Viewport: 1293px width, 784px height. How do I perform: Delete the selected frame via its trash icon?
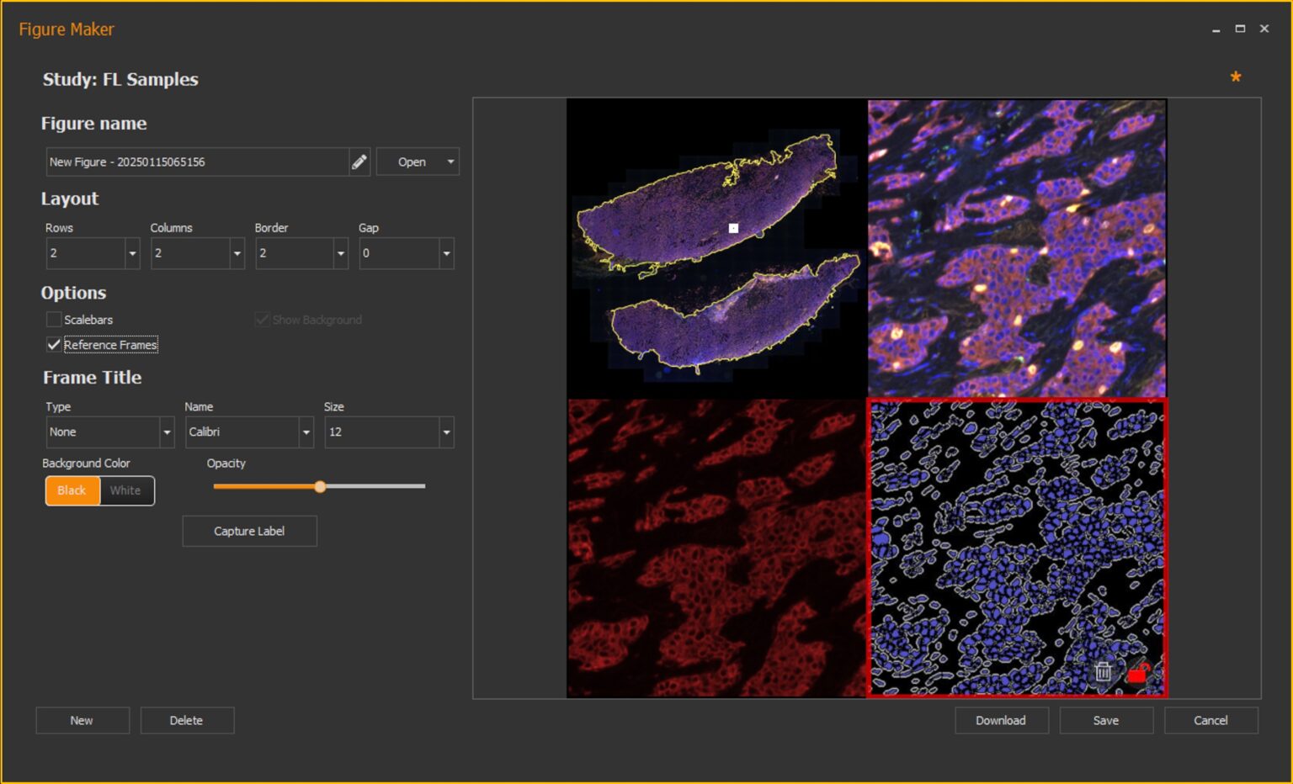pos(1104,673)
